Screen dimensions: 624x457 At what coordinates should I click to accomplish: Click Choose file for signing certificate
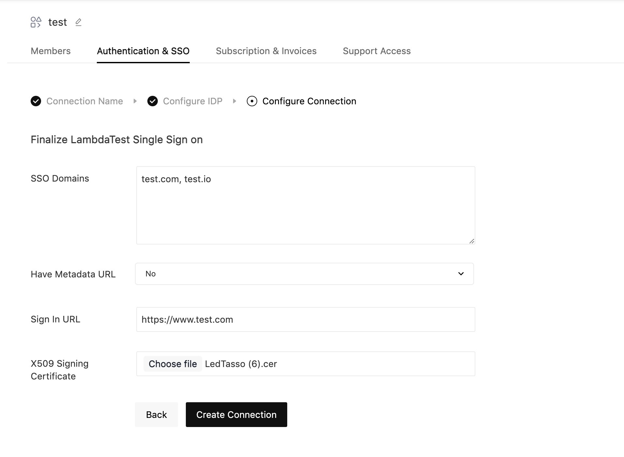click(172, 364)
